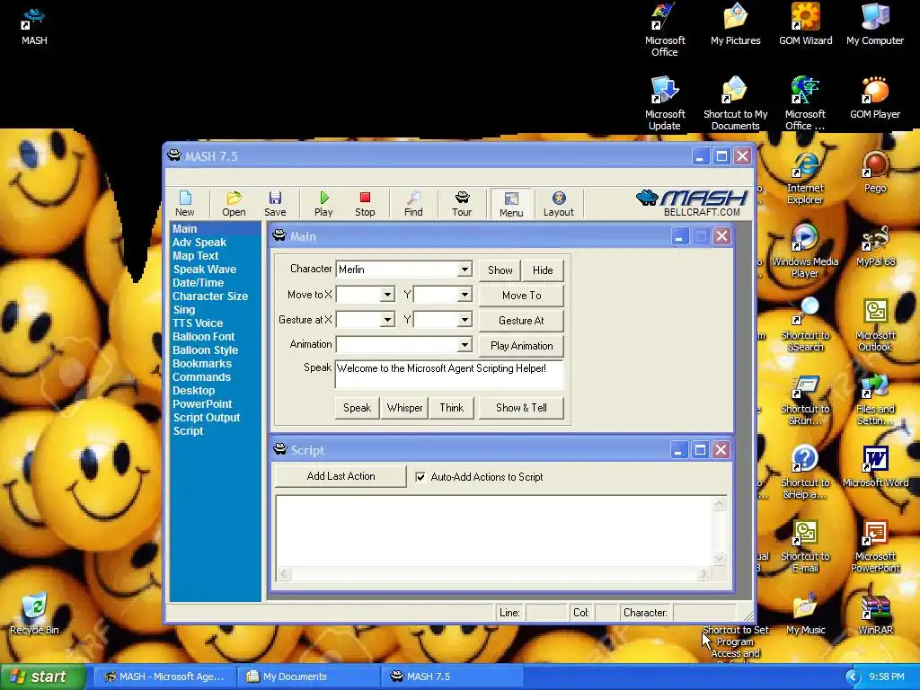Launch Microsoft PowerPoint desktop icon

tap(875, 546)
